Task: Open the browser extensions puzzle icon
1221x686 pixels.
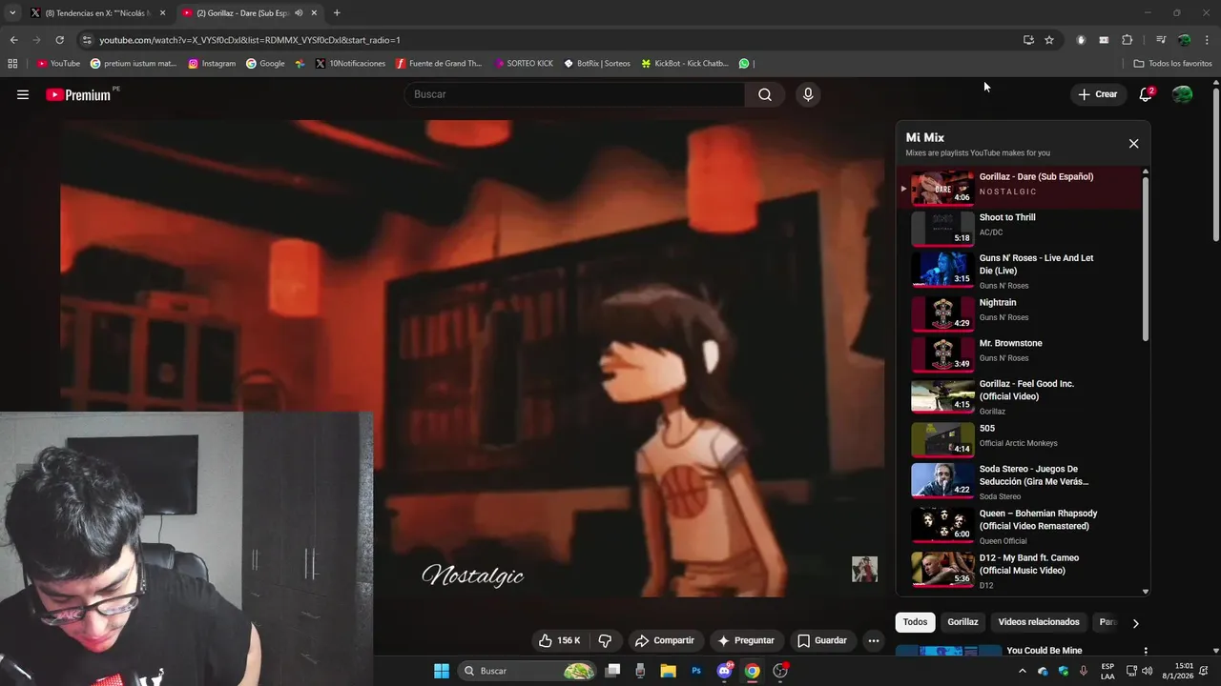Action: pos(1127,40)
